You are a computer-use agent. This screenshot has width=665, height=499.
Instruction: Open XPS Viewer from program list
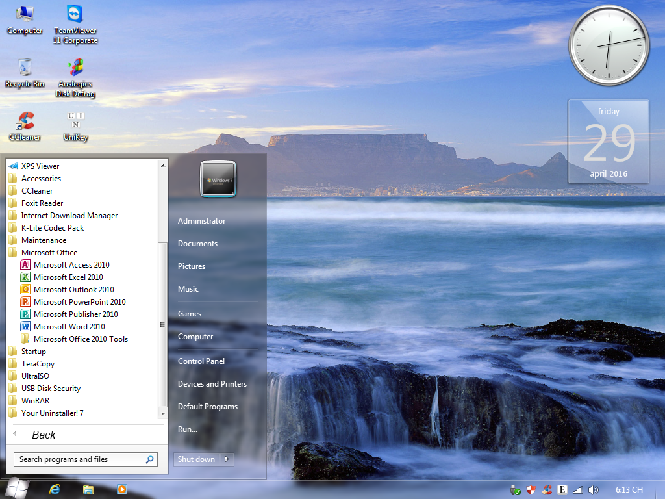coord(40,166)
